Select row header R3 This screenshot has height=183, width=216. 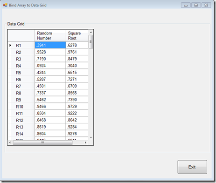[x=21, y=59]
